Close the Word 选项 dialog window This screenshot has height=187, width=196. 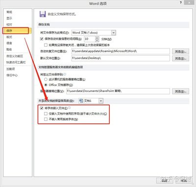coord(190,2)
